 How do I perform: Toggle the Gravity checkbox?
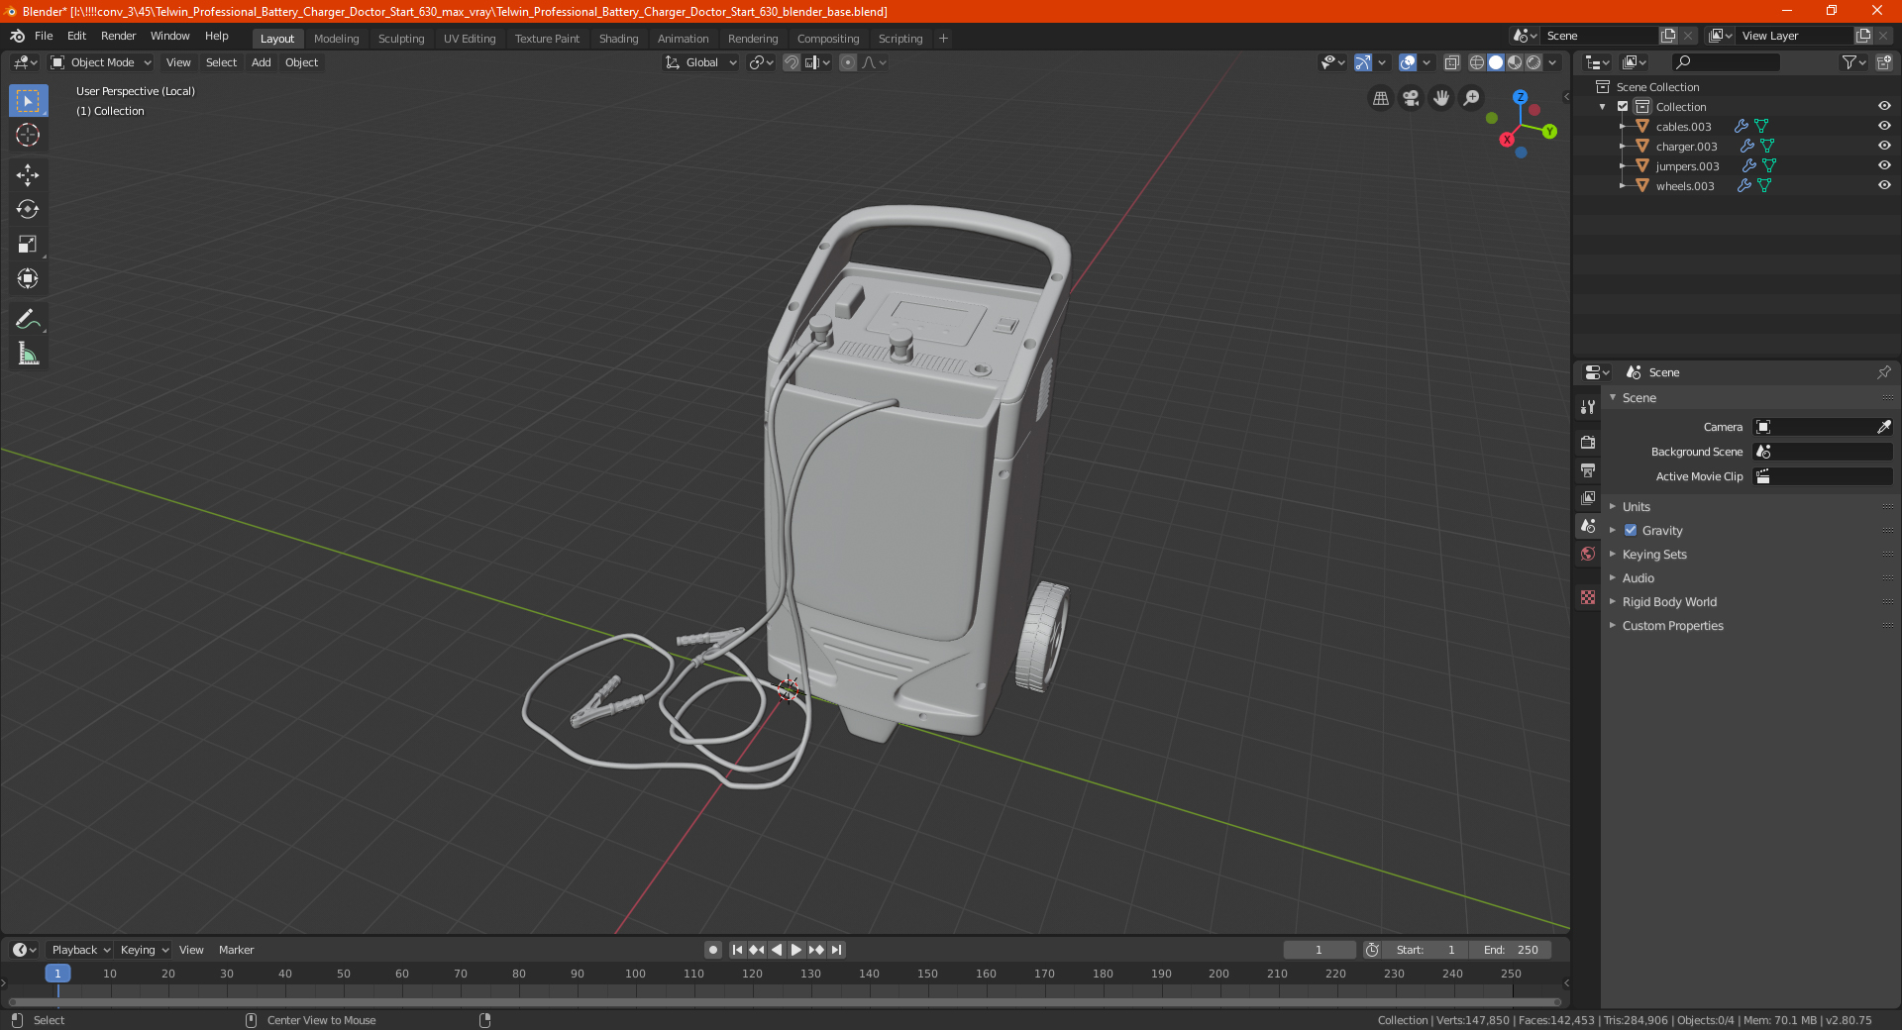coord(1631,530)
